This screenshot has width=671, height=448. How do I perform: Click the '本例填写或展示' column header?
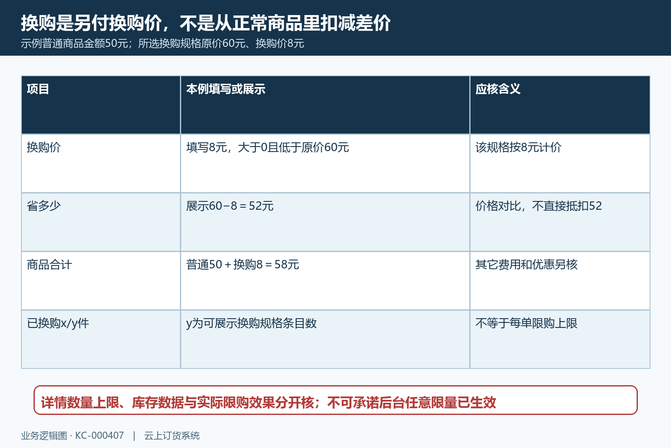point(325,105)
